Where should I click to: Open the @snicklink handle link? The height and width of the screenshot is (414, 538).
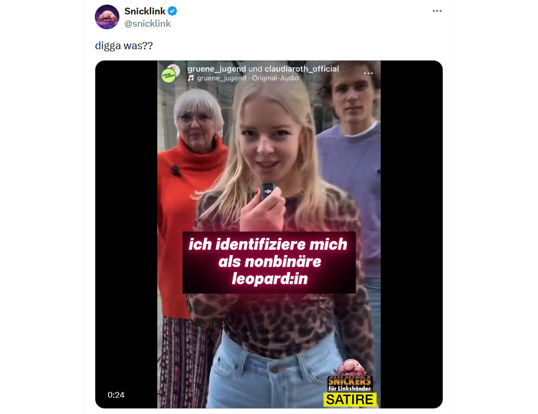[148, 24]
